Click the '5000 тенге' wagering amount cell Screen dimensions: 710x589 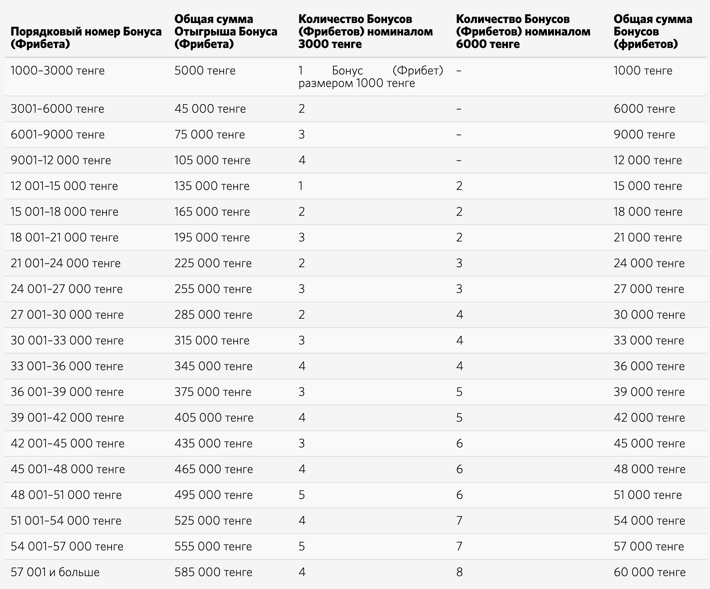(205, 71)
